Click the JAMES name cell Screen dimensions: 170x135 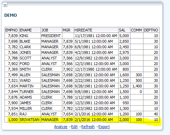[x=30, y=103]
